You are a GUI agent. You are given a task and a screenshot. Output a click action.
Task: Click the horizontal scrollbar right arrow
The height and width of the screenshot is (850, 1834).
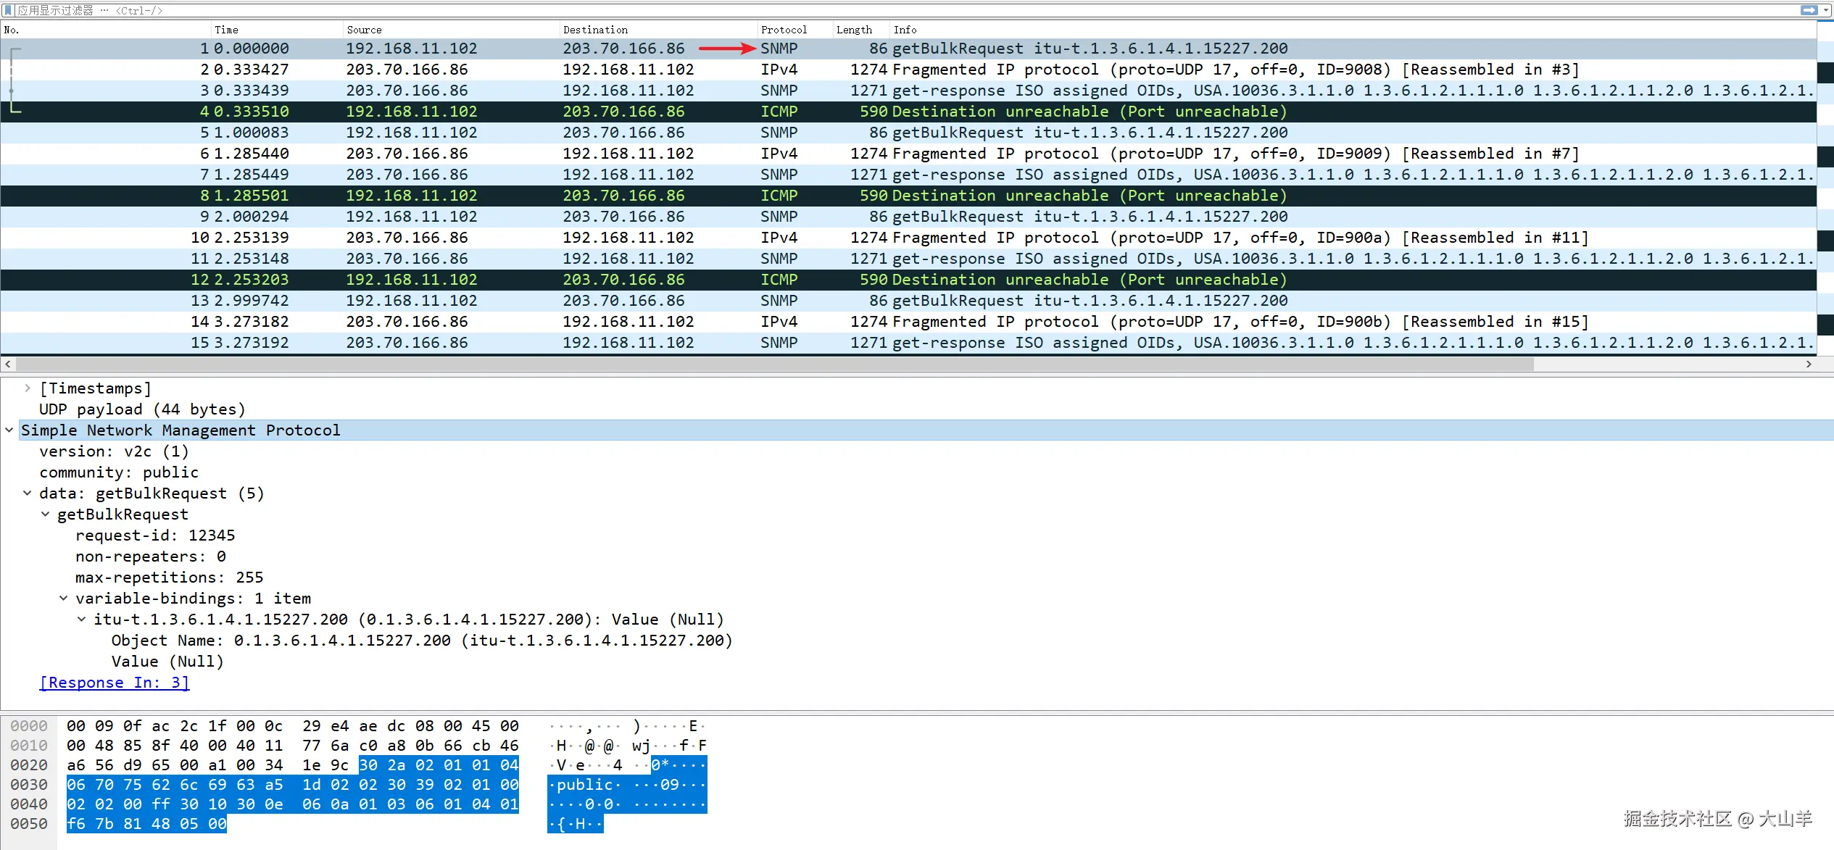point(1809,364)
